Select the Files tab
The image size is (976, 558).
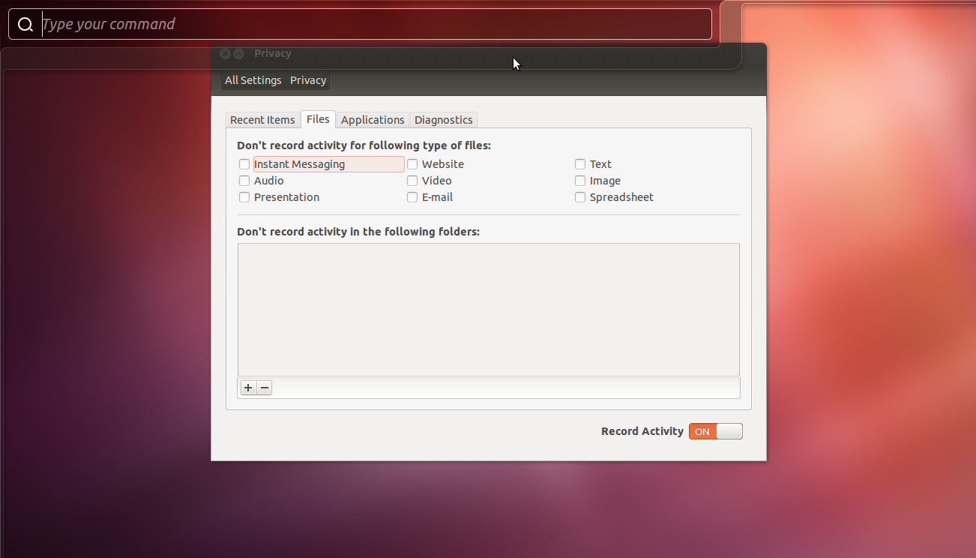click(318, 119)
